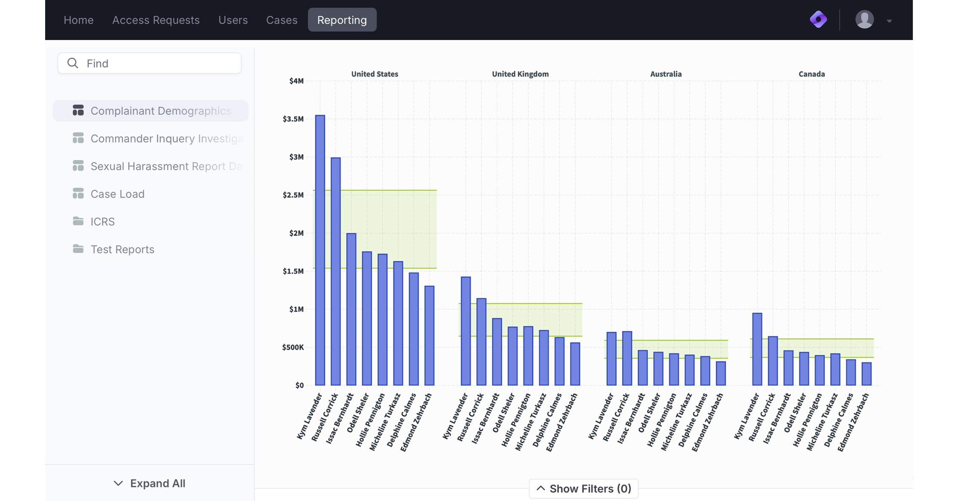Show the filters panel

[583, 489]
